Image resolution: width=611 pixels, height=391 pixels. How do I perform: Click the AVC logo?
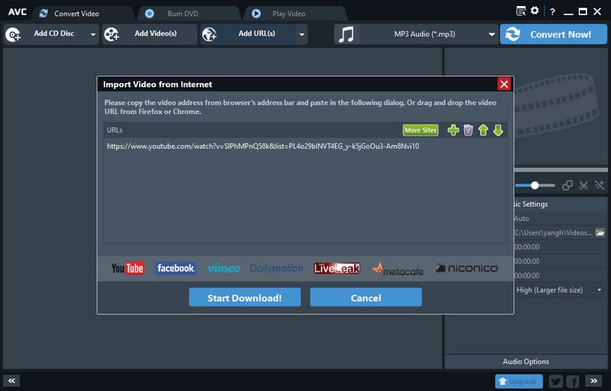coord(18,12)
